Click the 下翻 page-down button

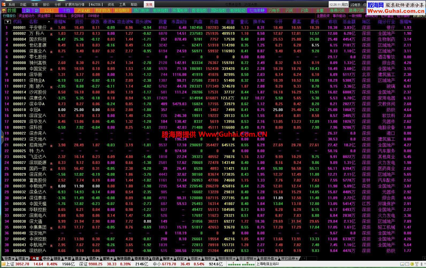click(35, 10)
